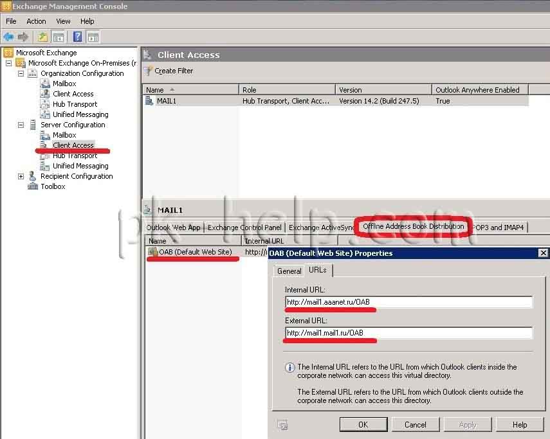The height and width of the screenshot is (439, 550).
Task: Collapse the Organization Configuration node
Action: coord(21,73)
